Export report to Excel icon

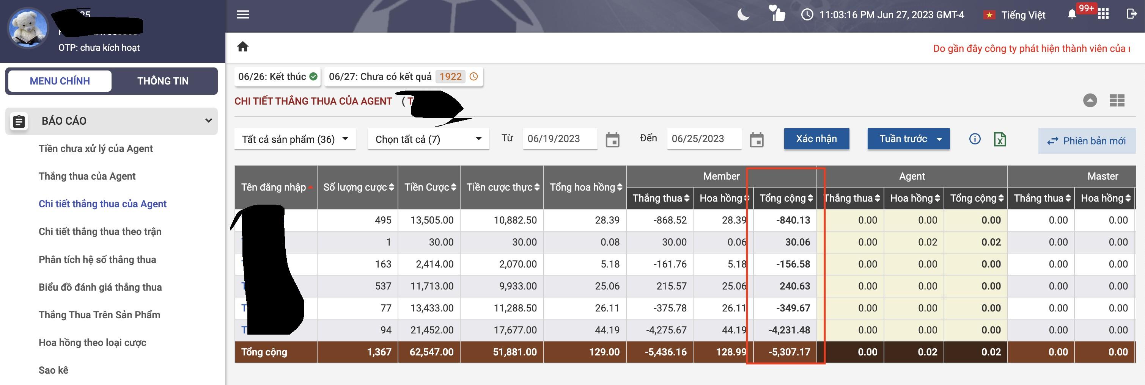coord(1000,139)
